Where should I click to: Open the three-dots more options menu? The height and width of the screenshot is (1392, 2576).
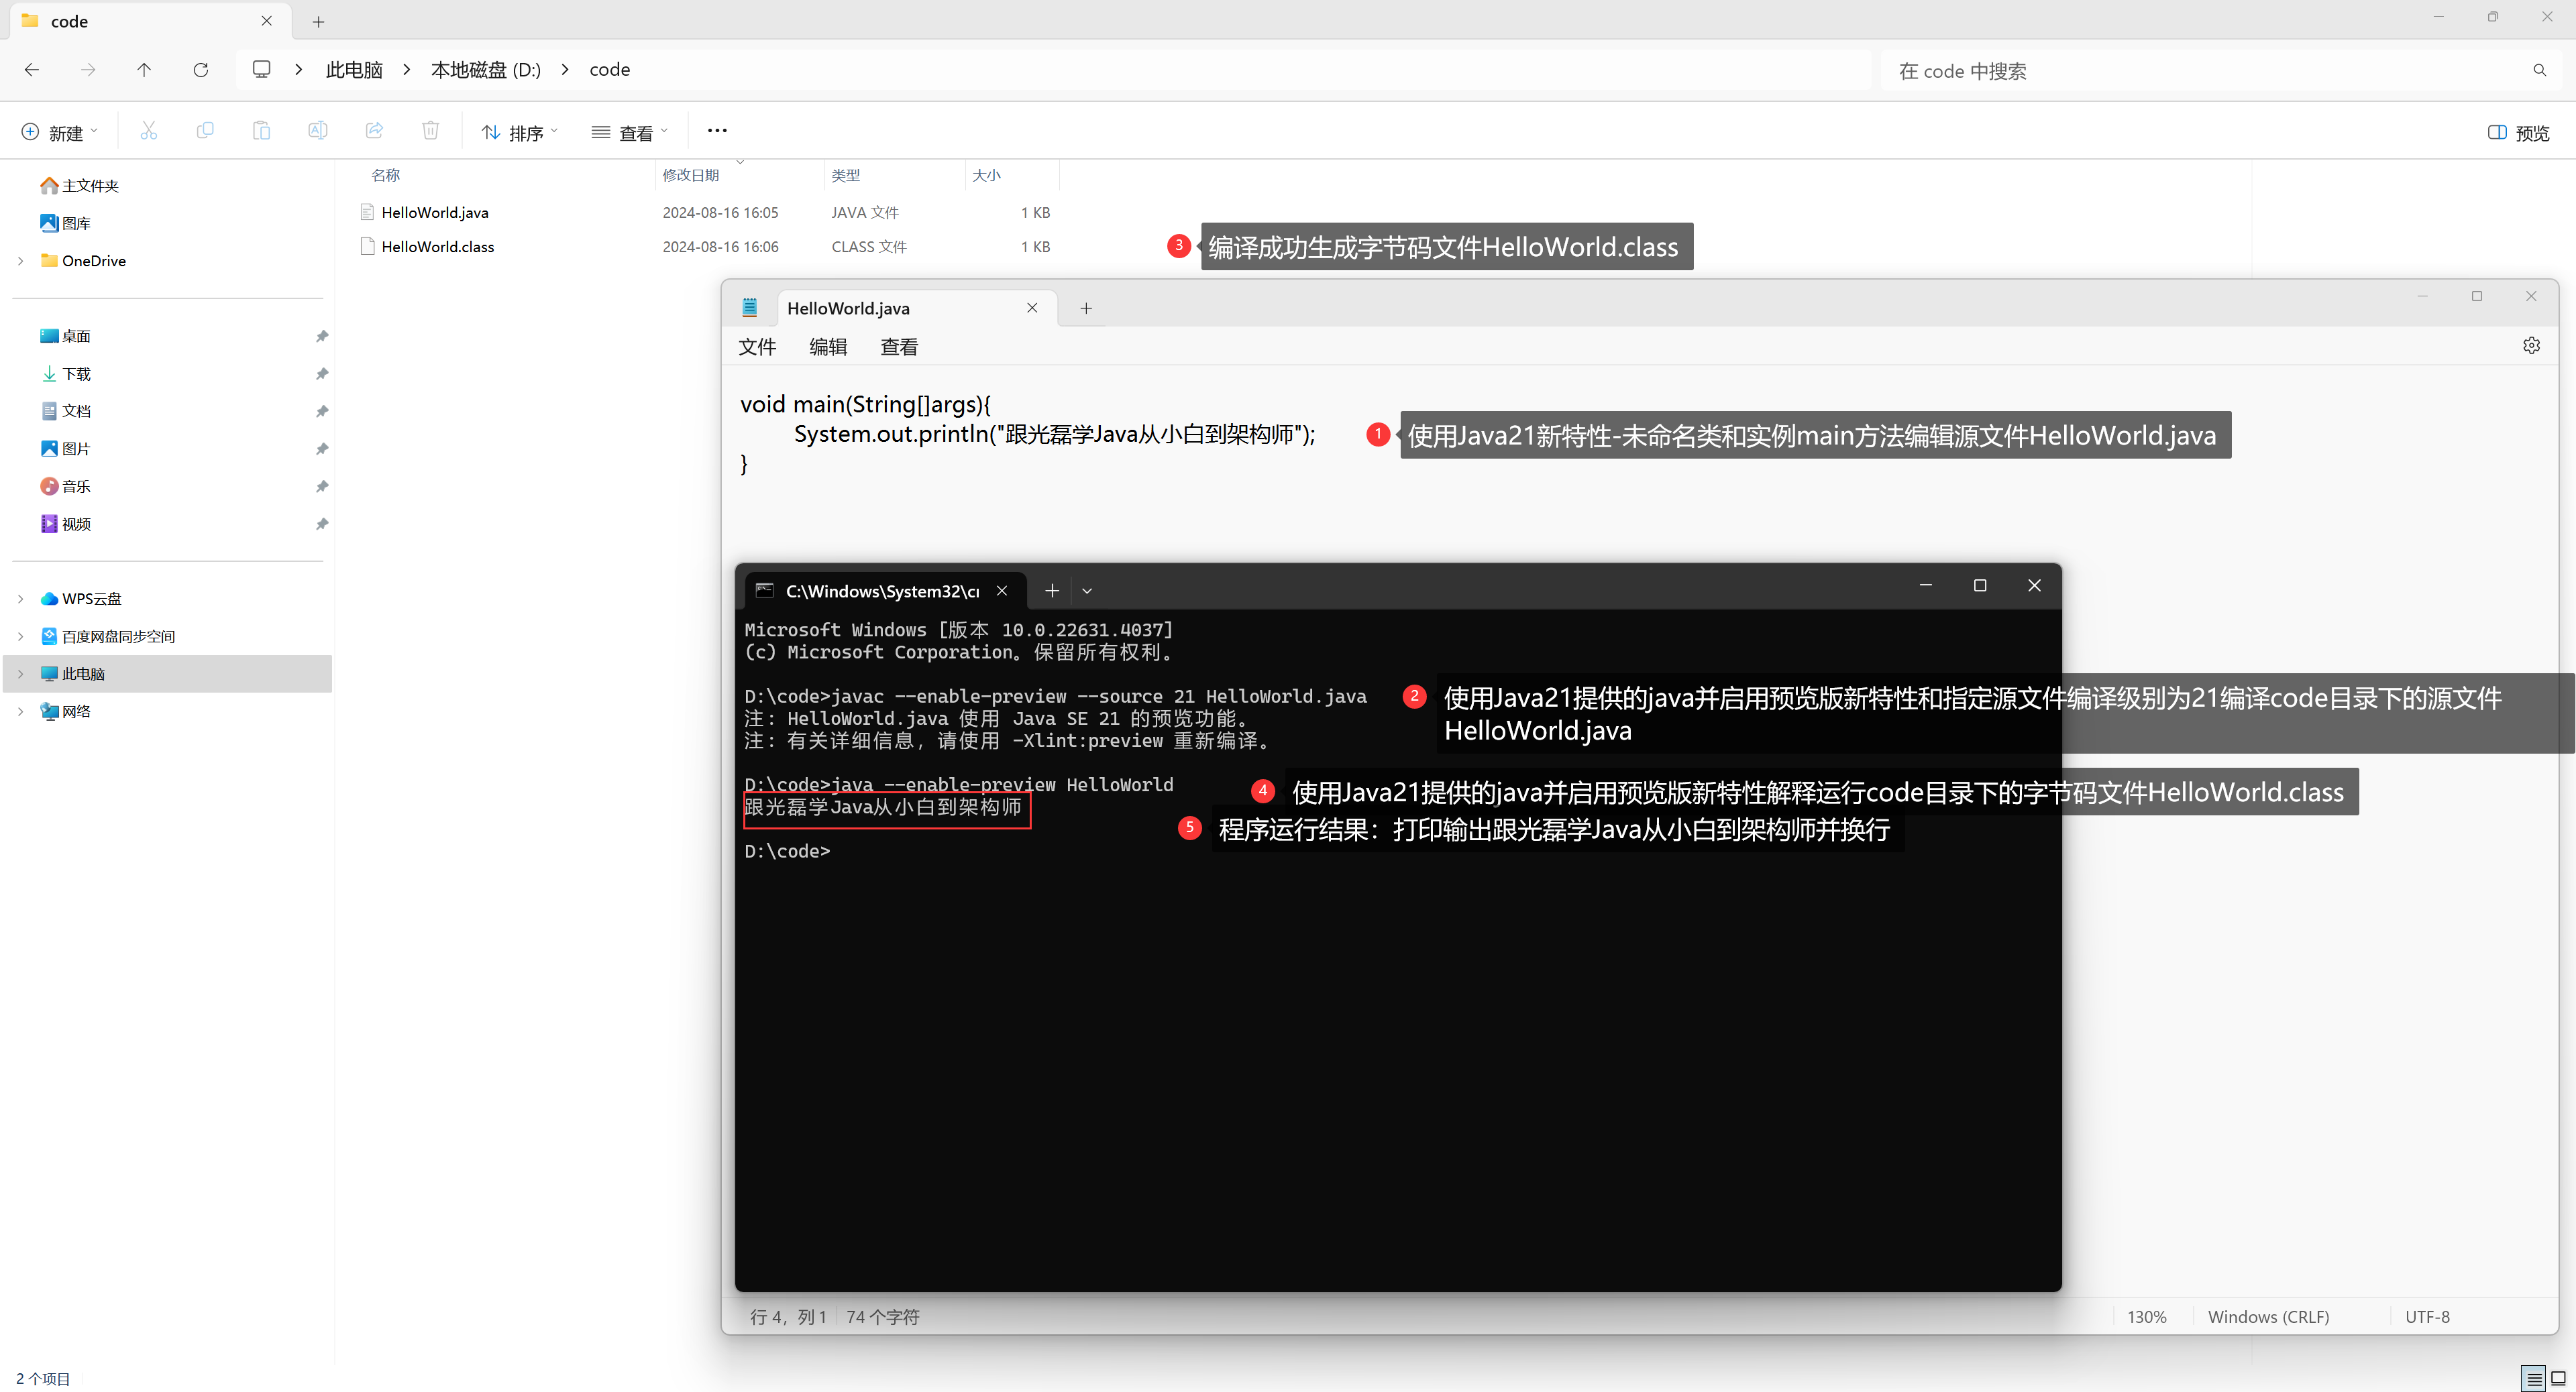717,131
